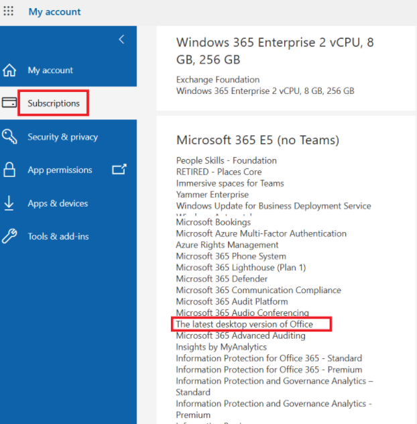Click Insights by MyAnalytics
The image size is (417, 424).
point(221,347)
